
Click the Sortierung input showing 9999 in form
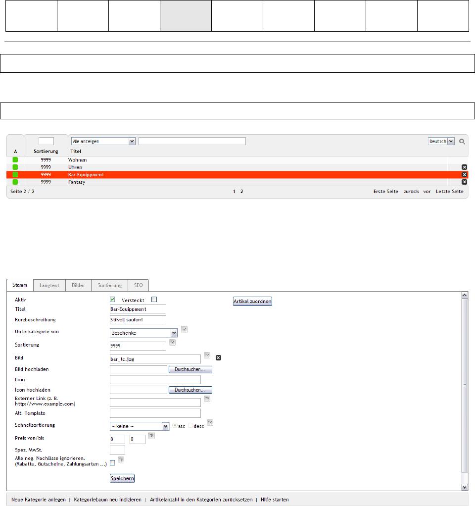pyautogui.click(x=138, y=346)
